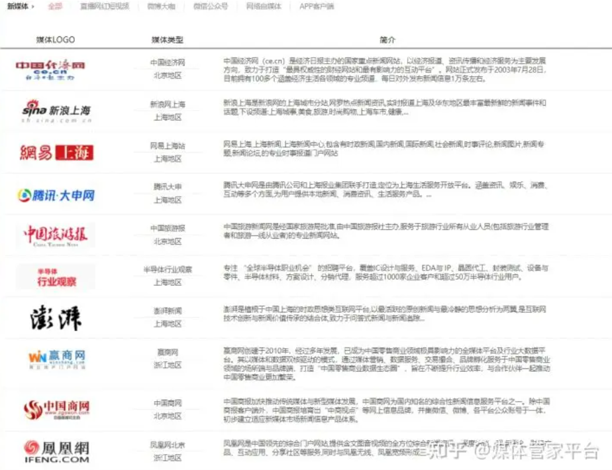The height and width of the screenshot is (470, 612).
Task: Click the 全球半导体职业机会 description paragraph
Action: pos(386,272)
